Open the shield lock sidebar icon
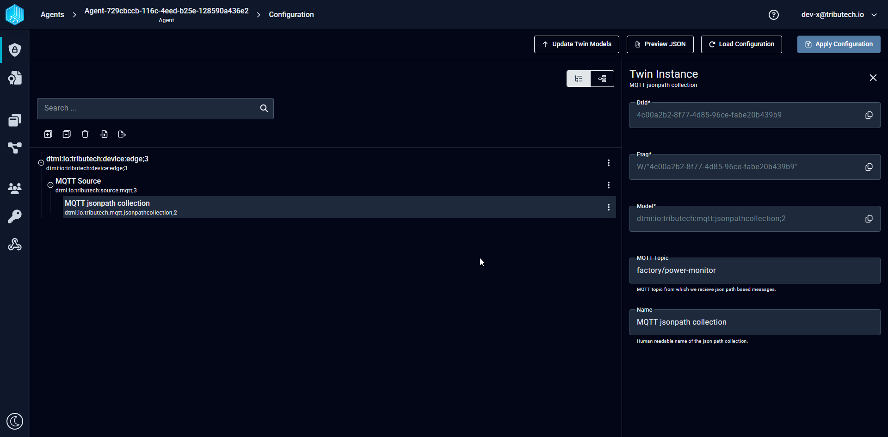Viewport: 888px width, 437px height. (15, 49)
